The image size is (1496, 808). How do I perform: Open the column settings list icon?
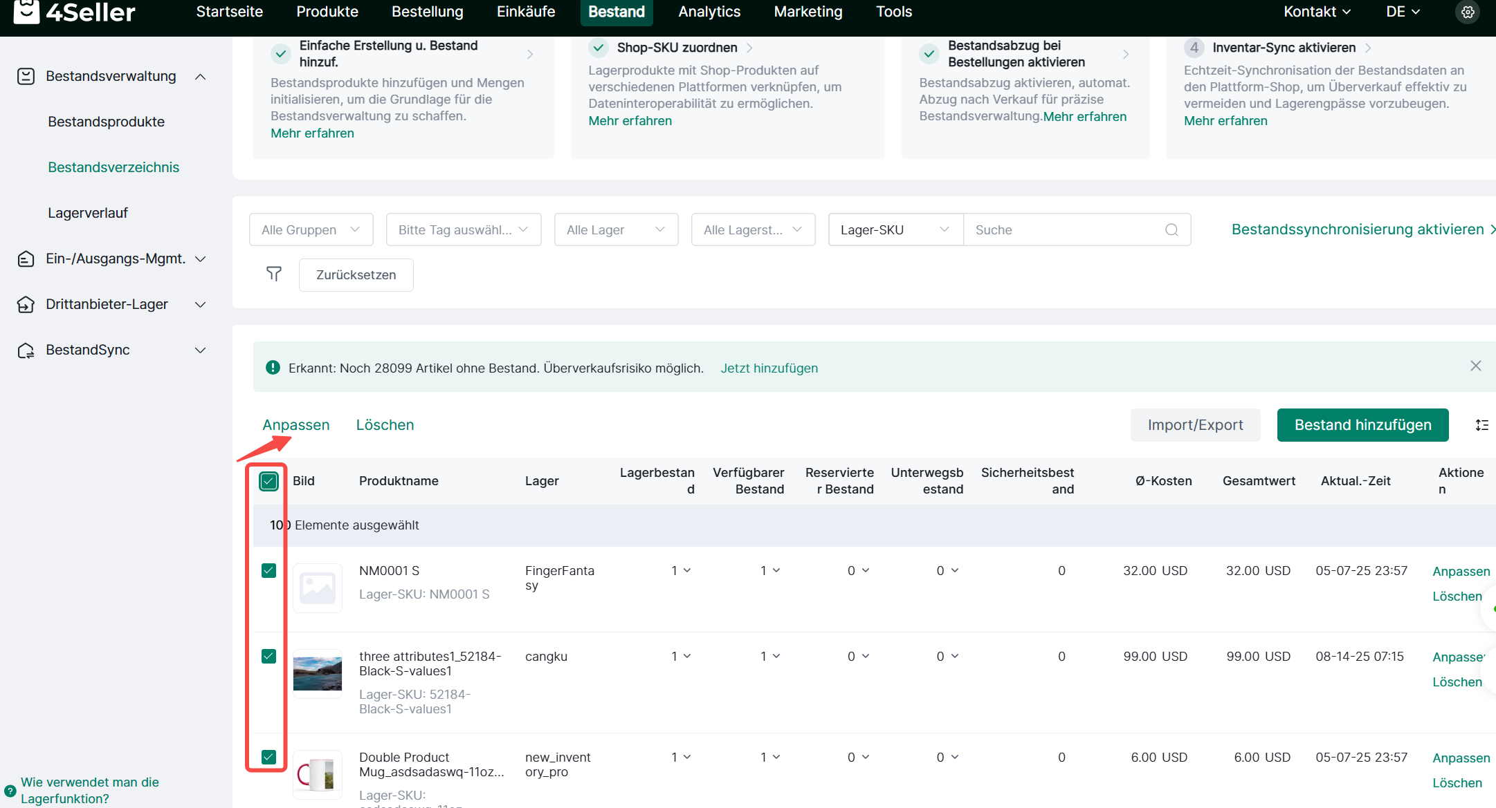click(x=1482, y=425)
